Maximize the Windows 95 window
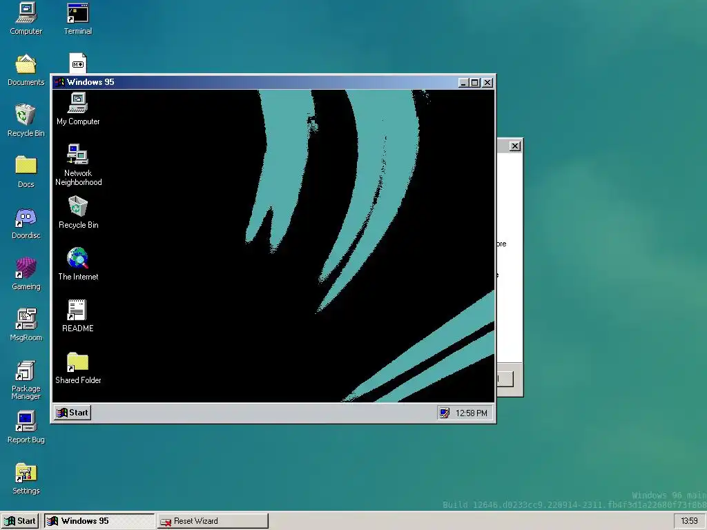707x530 pixels. click(x=474, y=83)
